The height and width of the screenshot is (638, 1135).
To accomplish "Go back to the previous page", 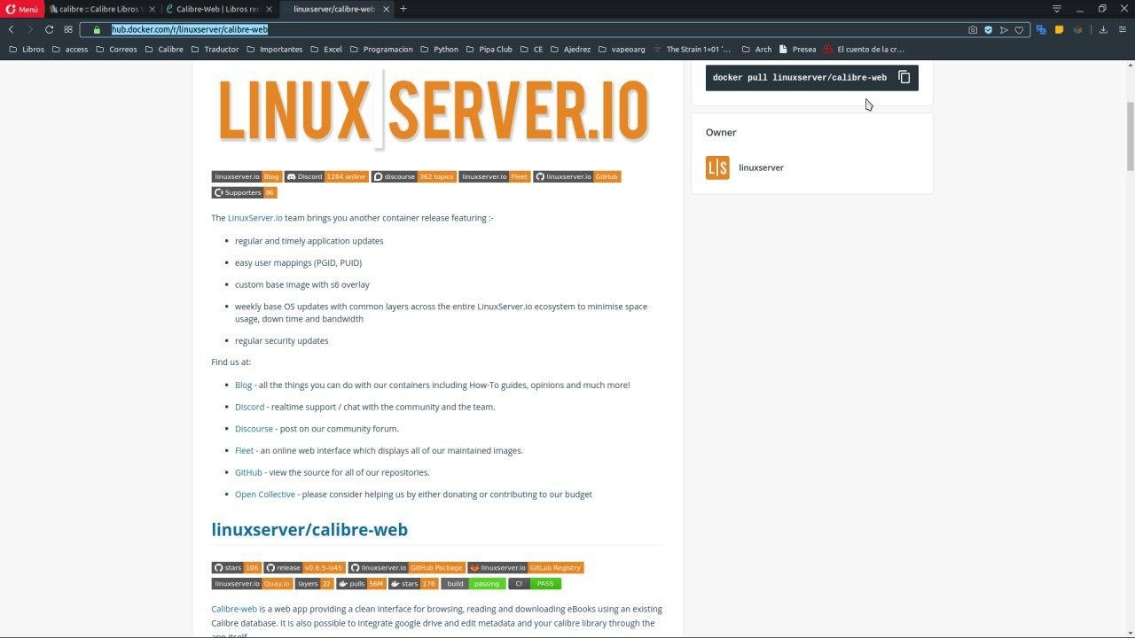I will (x=11, y=29).
